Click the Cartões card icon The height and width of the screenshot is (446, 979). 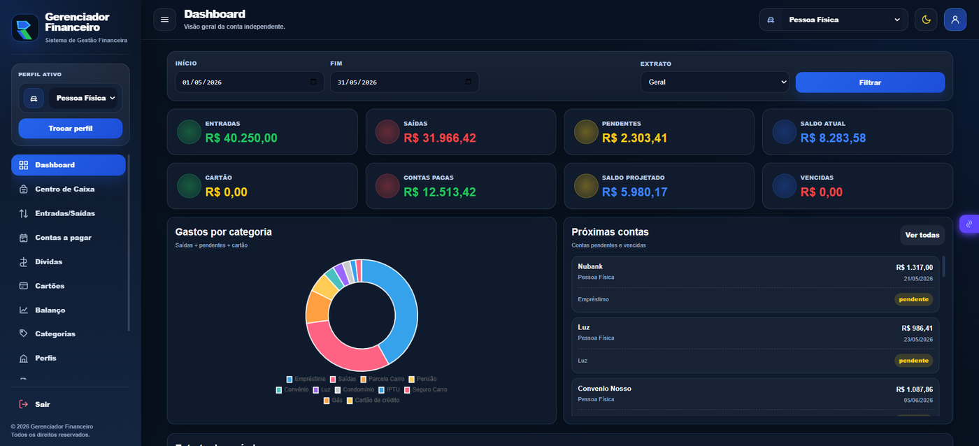tap(24, 286)
